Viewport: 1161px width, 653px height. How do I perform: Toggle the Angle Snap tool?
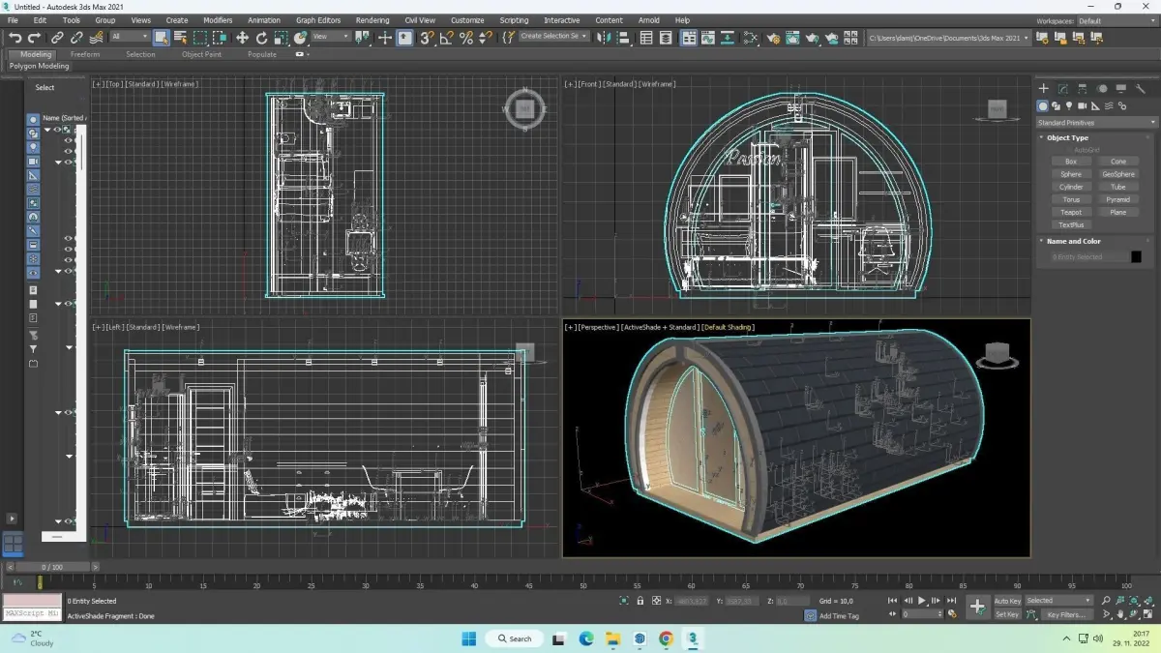click(446, 38)
